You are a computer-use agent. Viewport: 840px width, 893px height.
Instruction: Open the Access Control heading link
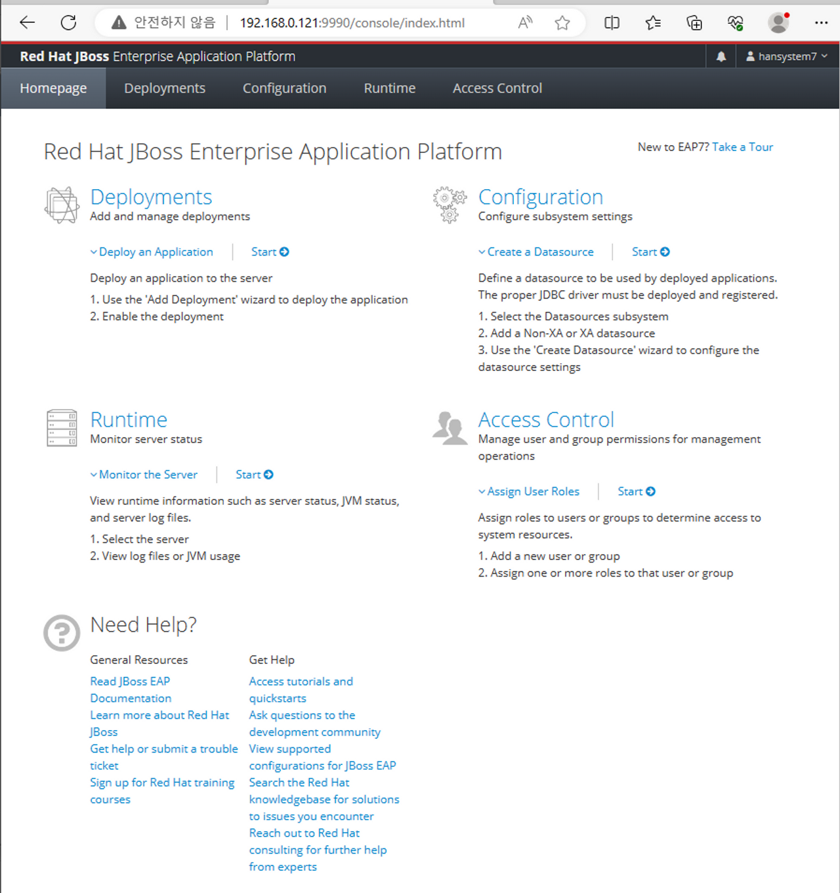point(546,420)
